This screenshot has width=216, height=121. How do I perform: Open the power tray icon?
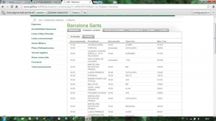[195, 119]
